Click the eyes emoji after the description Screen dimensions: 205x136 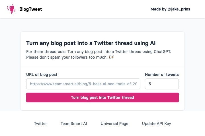111,57
